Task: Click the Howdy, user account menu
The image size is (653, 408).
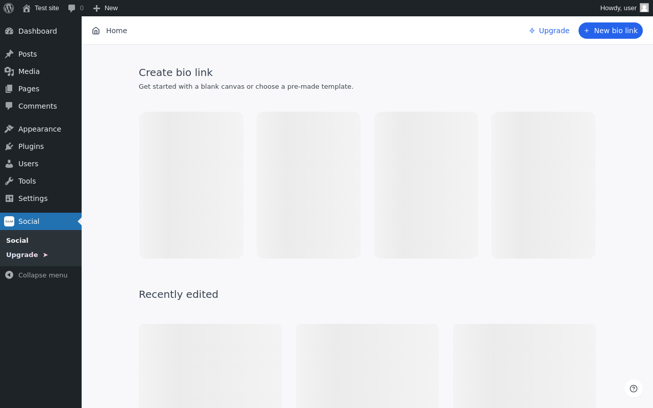Action: pos(624,8)
